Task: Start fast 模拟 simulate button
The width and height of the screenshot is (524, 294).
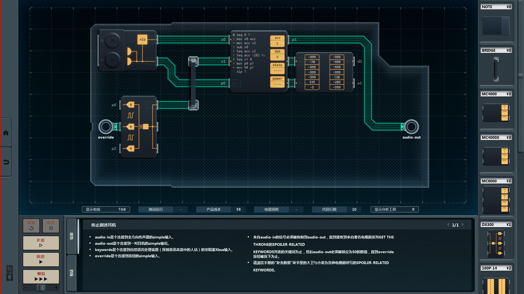Action: pyautogui.click(x=41, y=276)
